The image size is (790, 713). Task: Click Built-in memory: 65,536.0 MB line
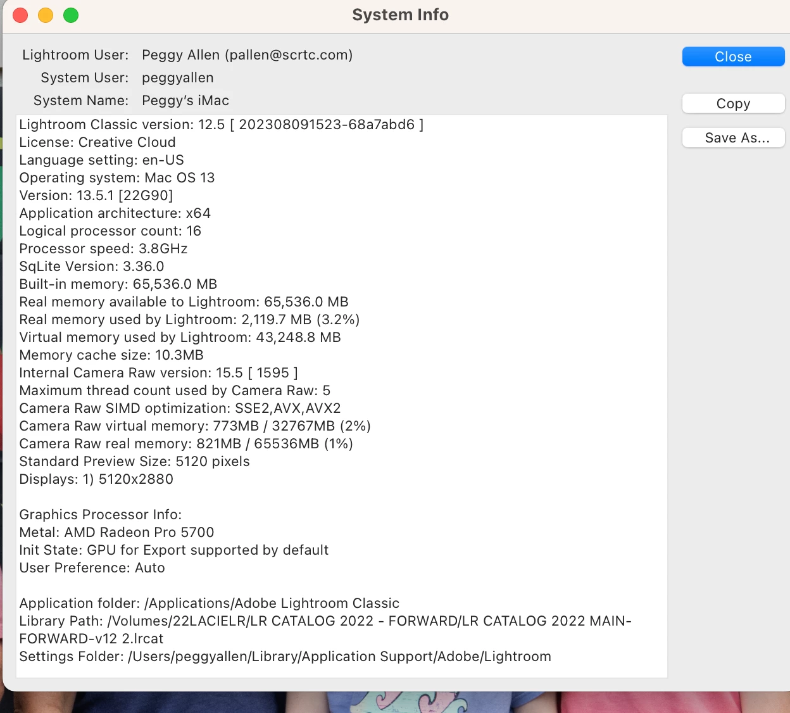pos(118,284)
